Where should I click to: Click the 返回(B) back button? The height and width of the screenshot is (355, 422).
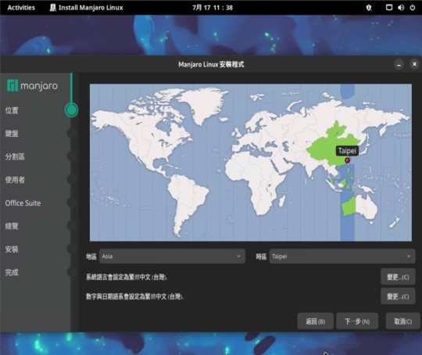coord(316,321)
